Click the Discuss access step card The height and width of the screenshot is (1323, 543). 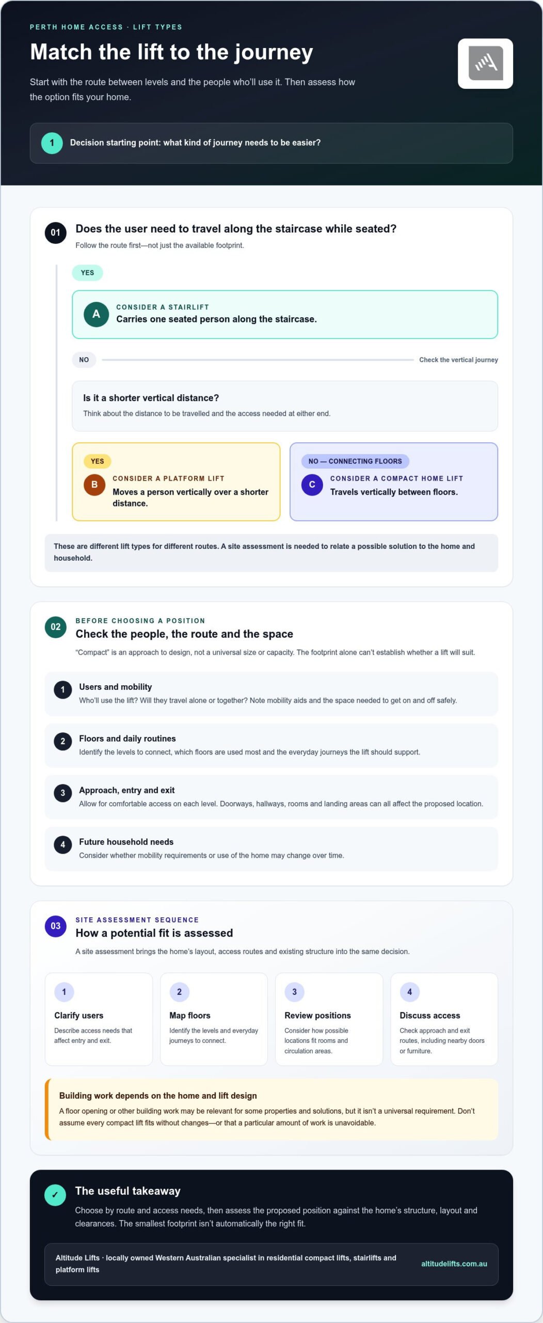click(x=444, y=1019)
